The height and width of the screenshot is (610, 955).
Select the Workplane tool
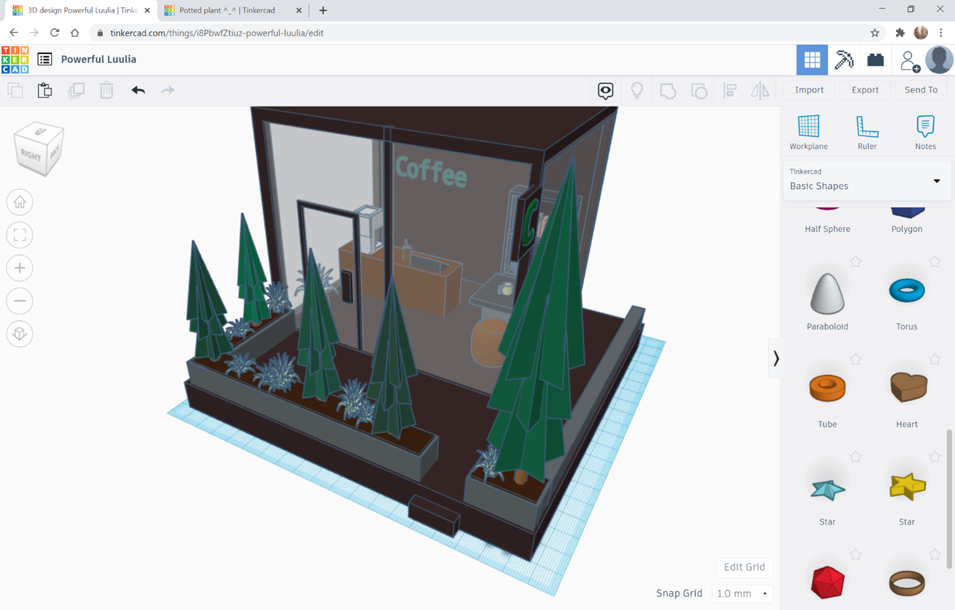(808, 132)
